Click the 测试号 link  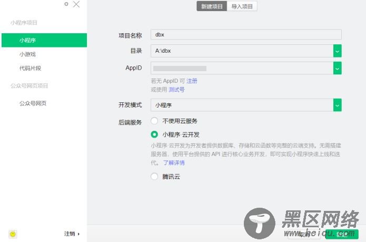pyautogui.click(x=176, y=90)
